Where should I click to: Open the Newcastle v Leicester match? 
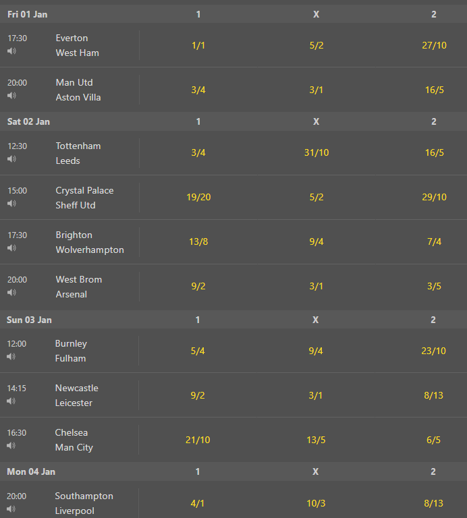tap(76, 395)
